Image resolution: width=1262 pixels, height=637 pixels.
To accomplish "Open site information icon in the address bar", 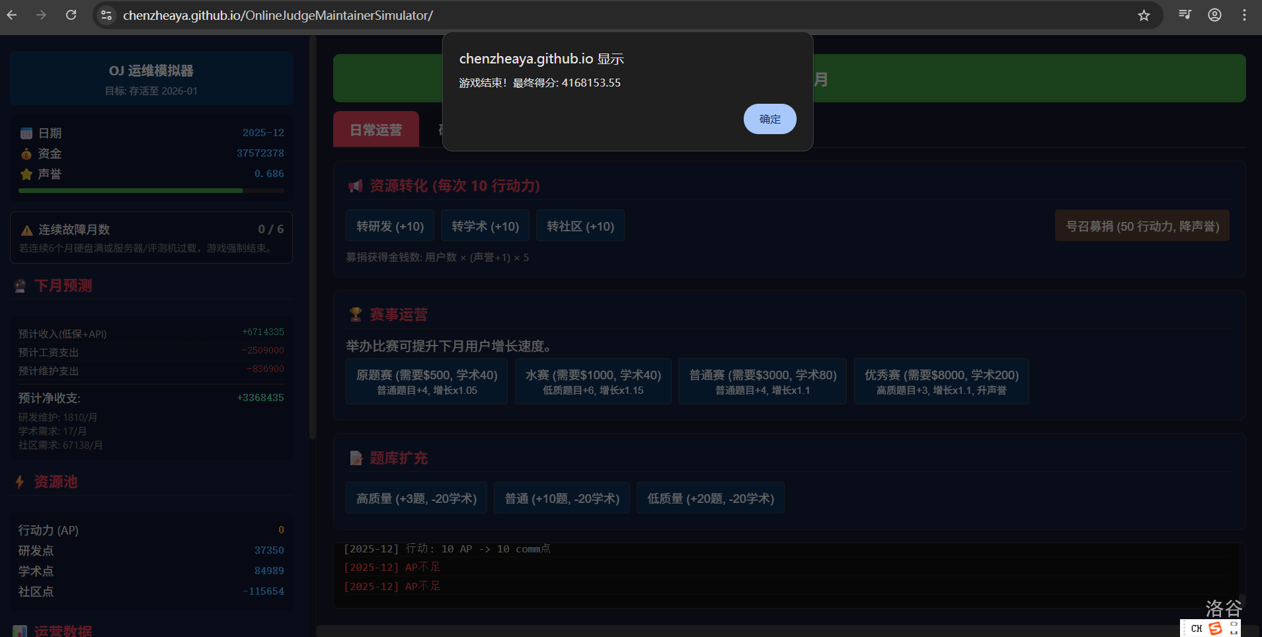I will 106,15.
